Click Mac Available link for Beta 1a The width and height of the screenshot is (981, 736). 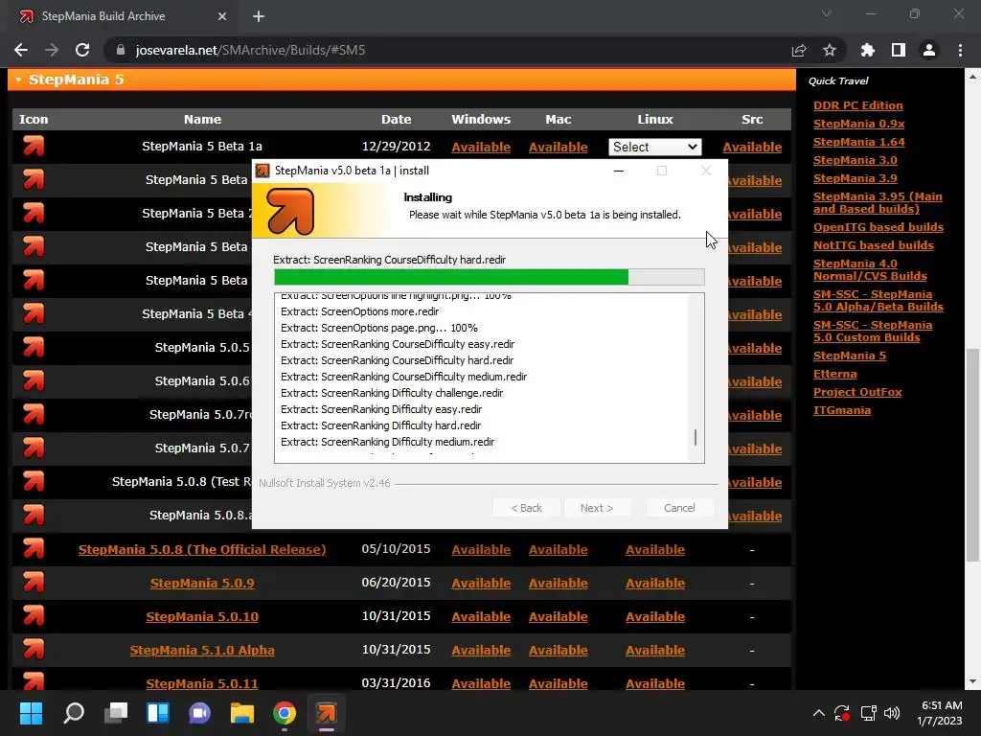[x=559, y=147]
